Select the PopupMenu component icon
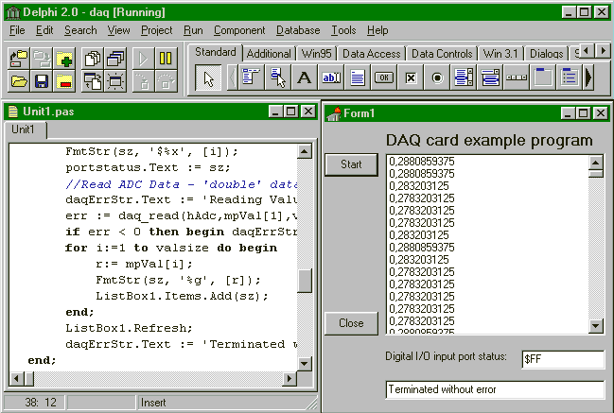The width and height of the screenshot is (614, 413). 277,77
